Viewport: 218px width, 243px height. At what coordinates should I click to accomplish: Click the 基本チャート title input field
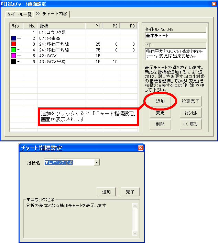(175, 36)
